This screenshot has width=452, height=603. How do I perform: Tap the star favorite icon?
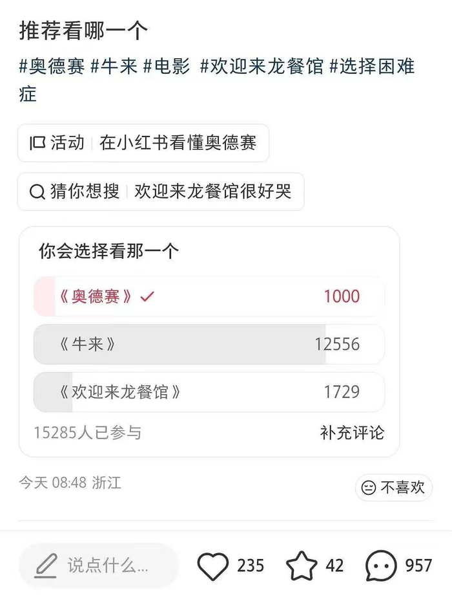(x=302, y=565)
